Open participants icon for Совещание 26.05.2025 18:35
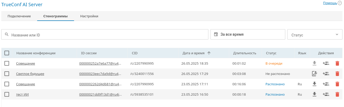The height and width of the screenshot is (107, 344). (x=326, y=63)
